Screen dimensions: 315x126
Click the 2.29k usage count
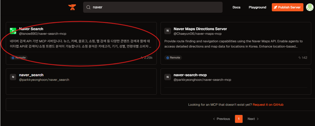[x=148, y=58]
